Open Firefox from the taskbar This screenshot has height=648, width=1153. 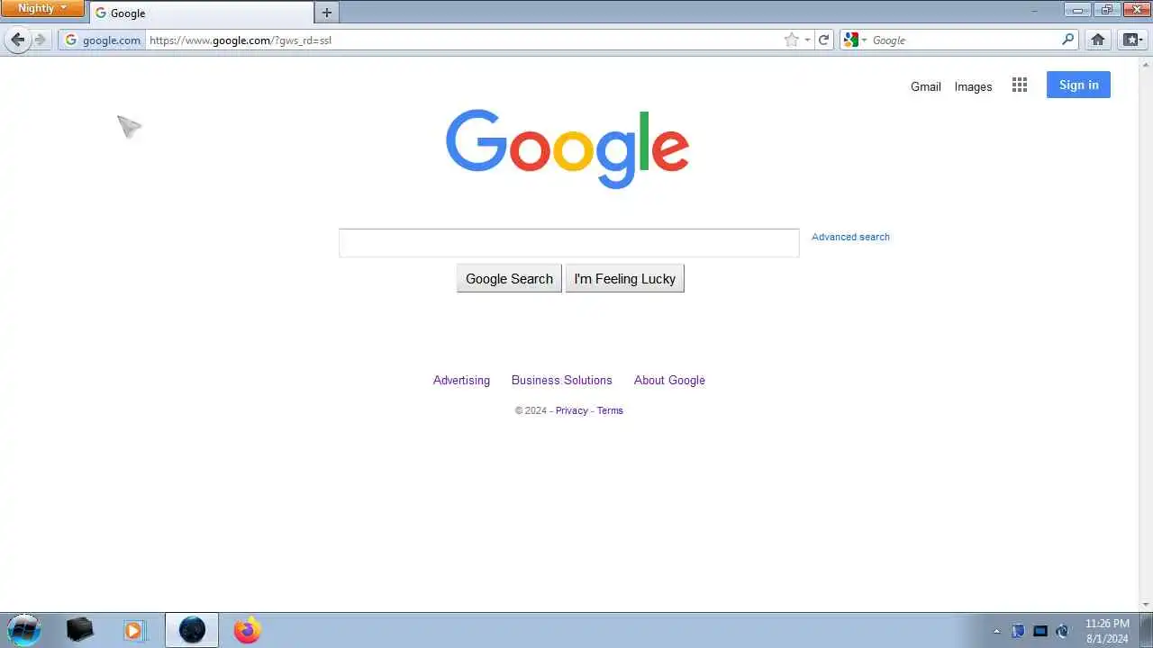[x=247, y=630]
